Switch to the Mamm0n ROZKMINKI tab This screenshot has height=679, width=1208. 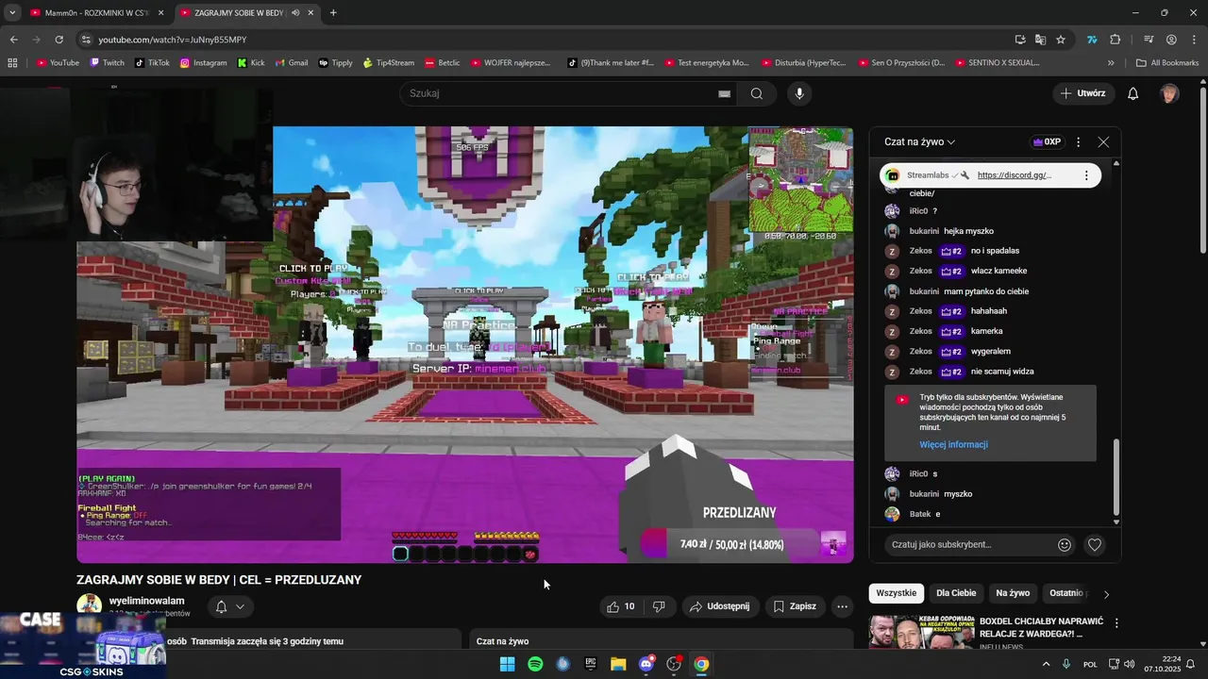click(95, 13)
